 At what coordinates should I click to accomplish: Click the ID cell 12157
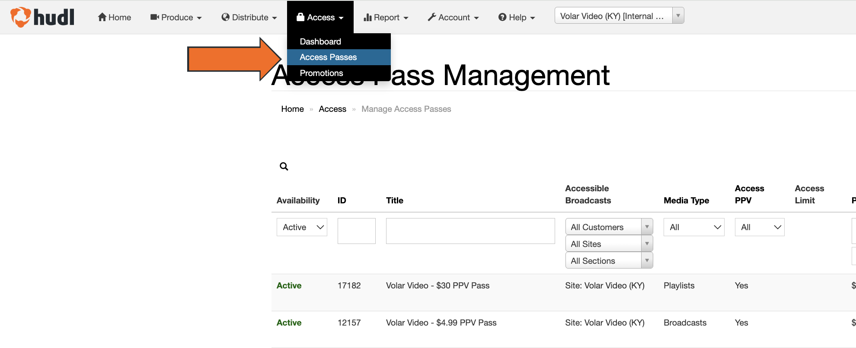tap(349, 323)
